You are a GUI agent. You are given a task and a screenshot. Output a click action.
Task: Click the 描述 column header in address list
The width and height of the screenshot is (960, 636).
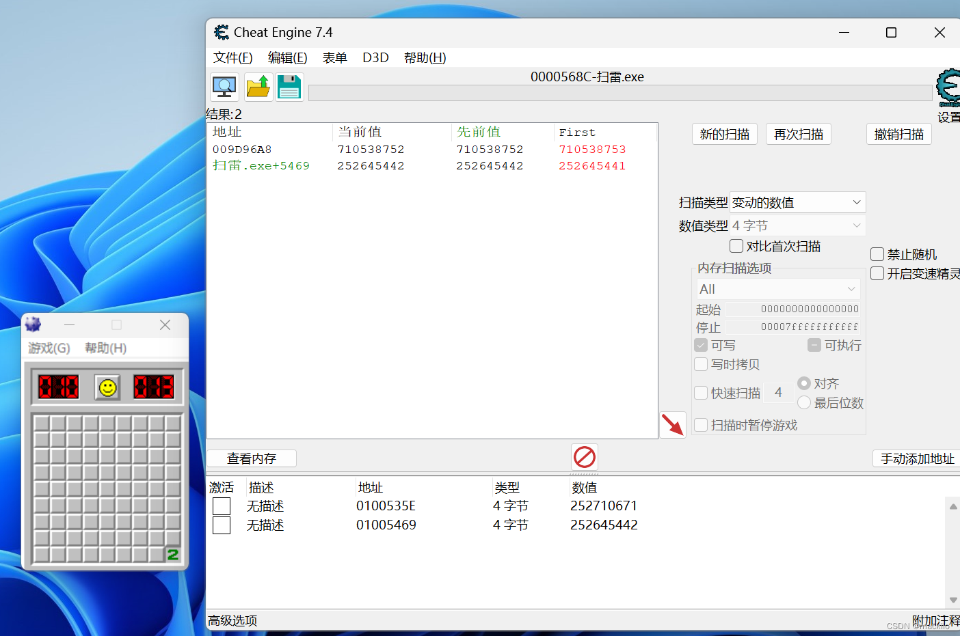pyautogui.click(x=261, y=487)
